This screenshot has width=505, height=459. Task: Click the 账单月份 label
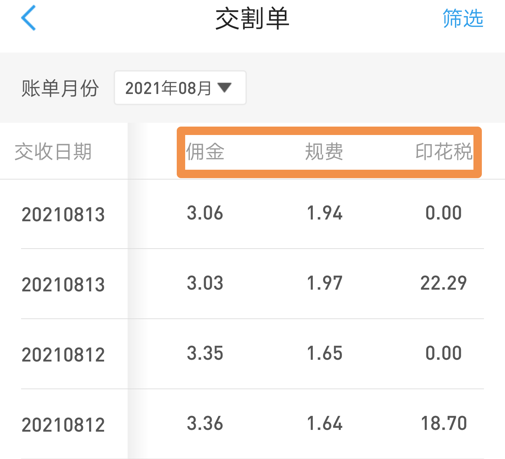coord(60,88)
